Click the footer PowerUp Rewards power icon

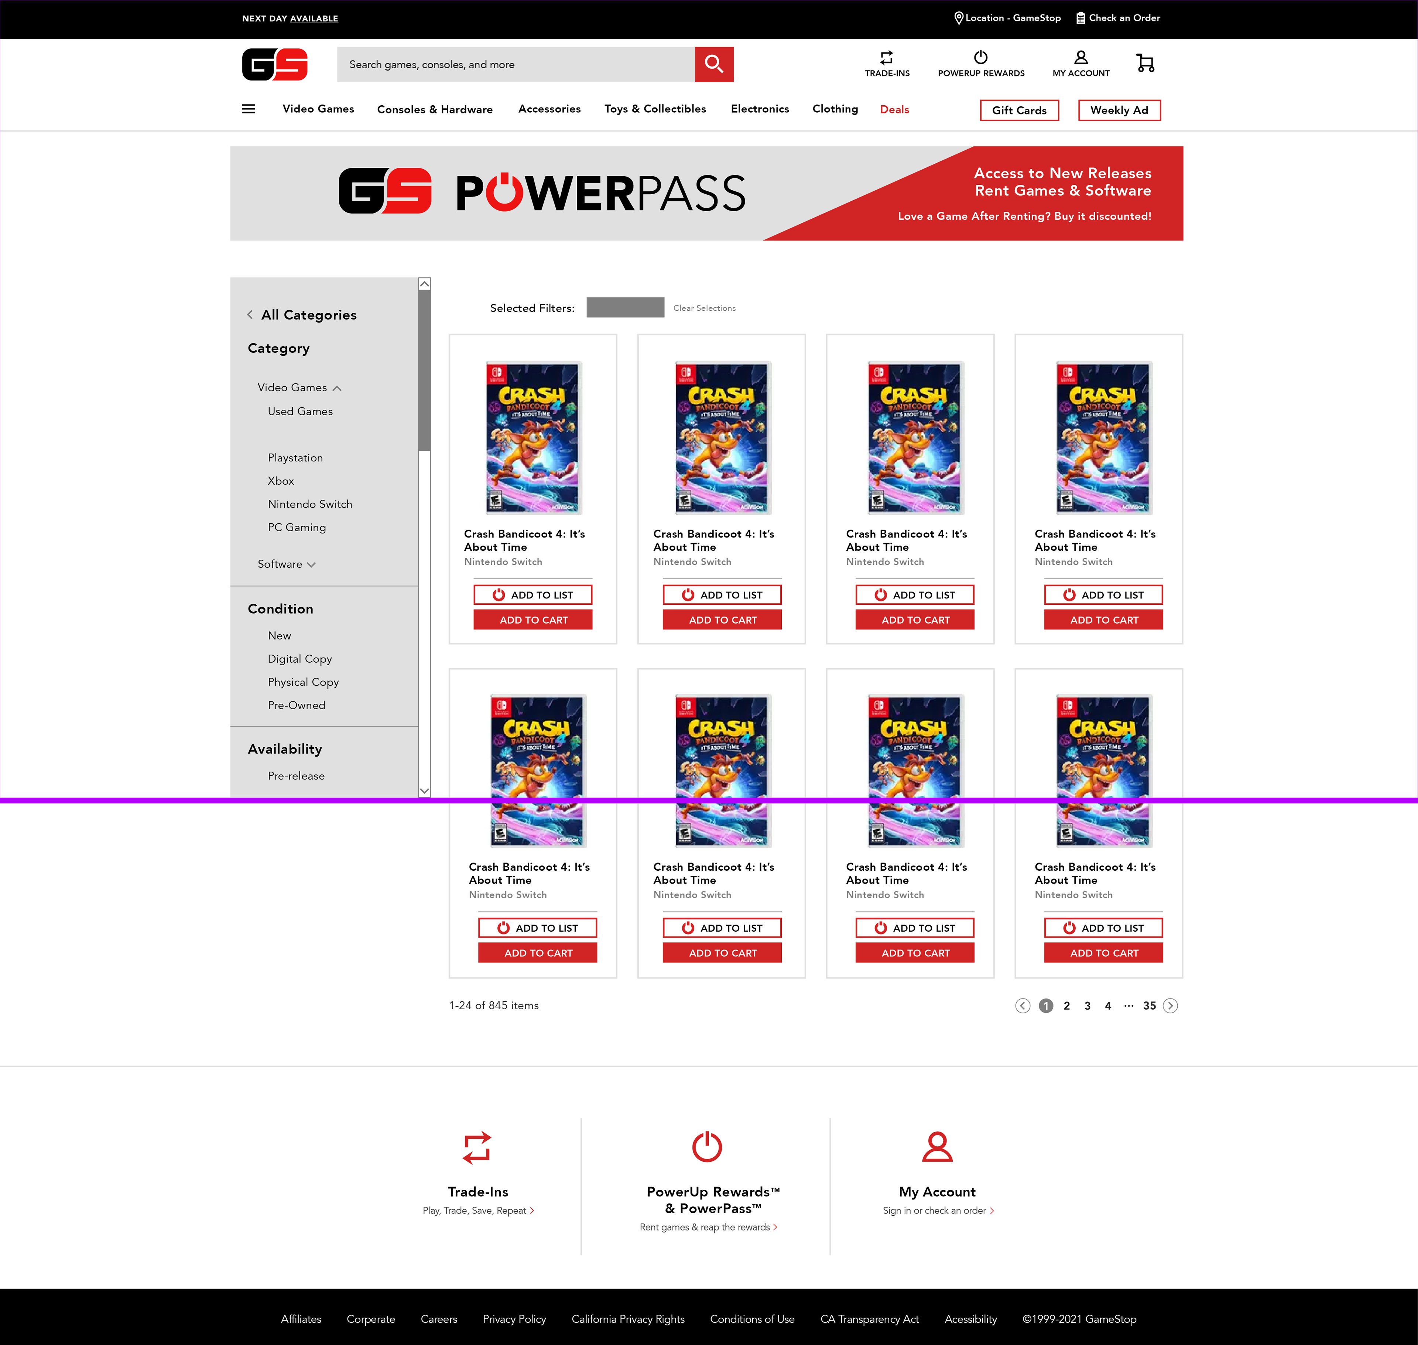tap(706, 1146)
